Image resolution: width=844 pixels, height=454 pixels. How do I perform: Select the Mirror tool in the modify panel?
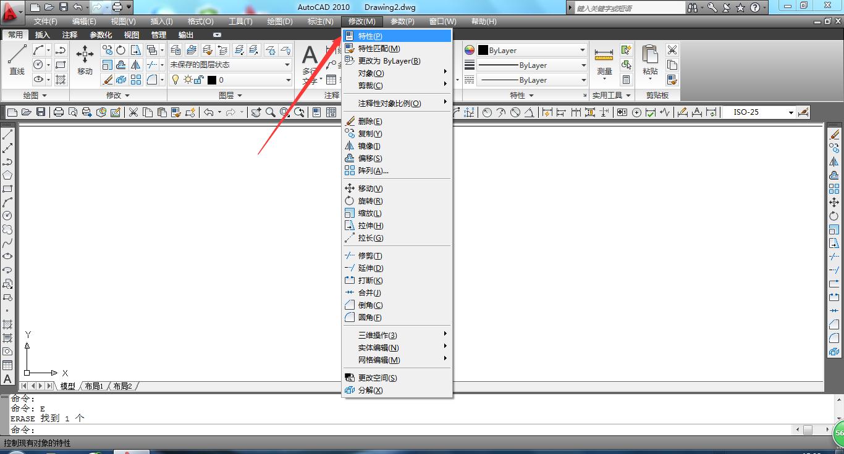pos(136,65)
